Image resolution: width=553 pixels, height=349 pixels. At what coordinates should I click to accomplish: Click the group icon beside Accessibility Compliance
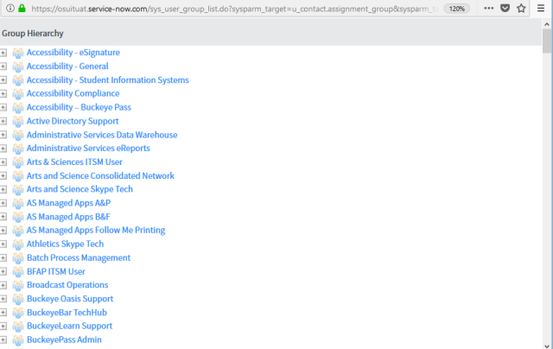tap(18, 94)
